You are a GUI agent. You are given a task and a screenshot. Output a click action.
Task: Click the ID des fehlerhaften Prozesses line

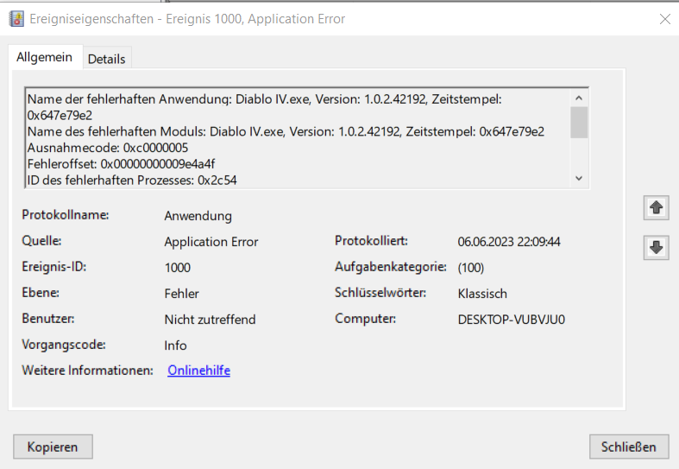[132, 180]
